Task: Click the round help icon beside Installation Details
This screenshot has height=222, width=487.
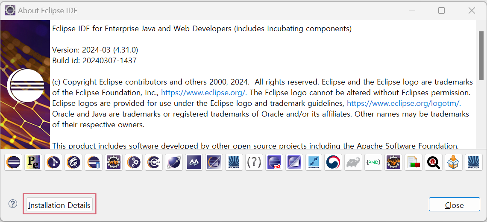Action: [13, 204]
